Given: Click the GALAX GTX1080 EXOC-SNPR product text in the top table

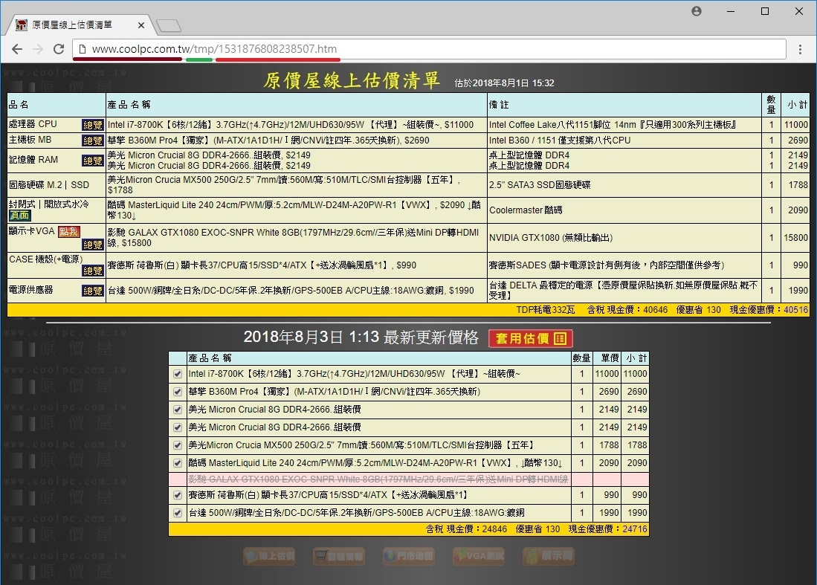Looking at the screenshot, I should tap(294, 238).
